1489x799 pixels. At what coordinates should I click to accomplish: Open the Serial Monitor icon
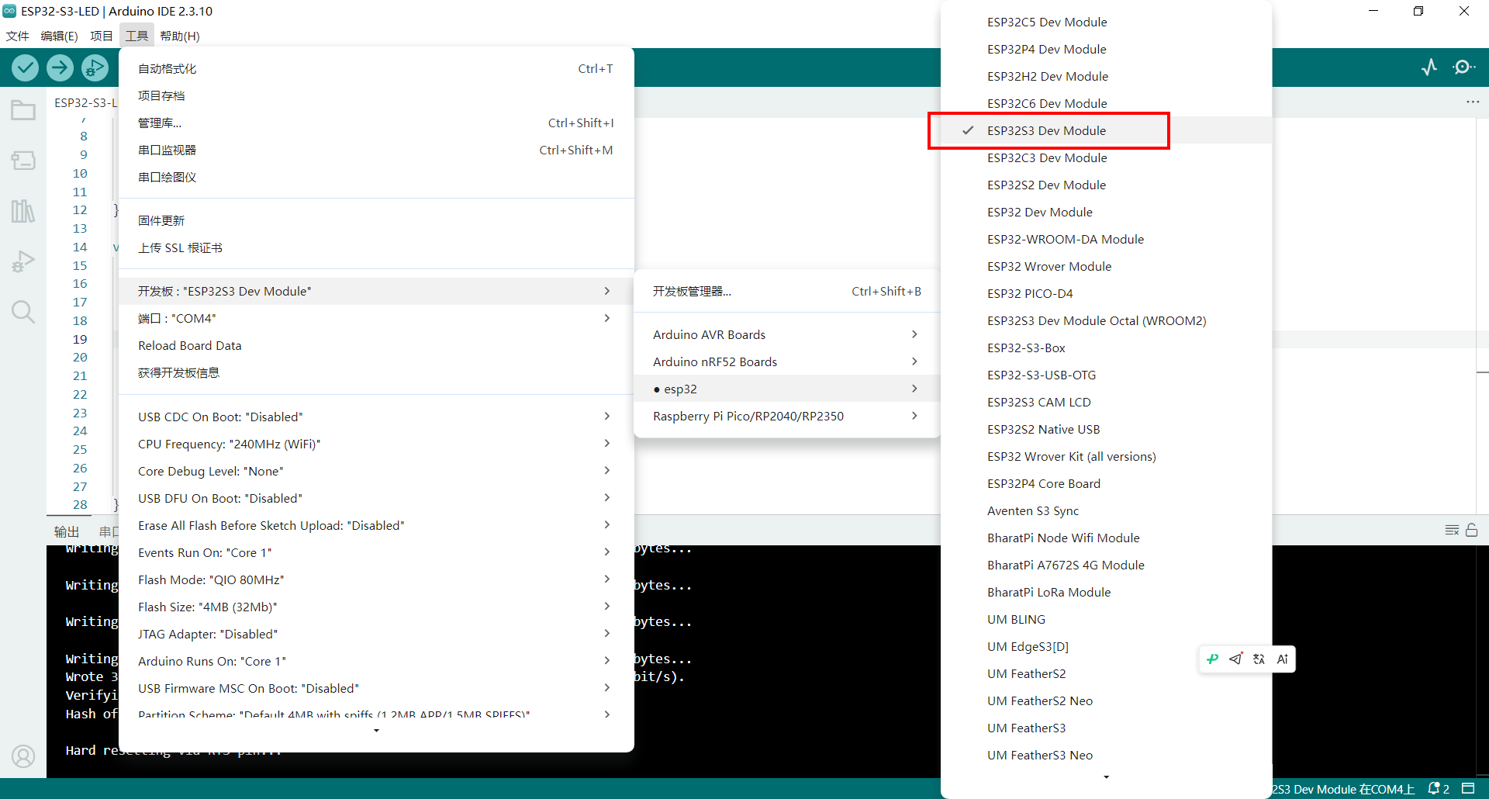click(x=1463, y=67)
